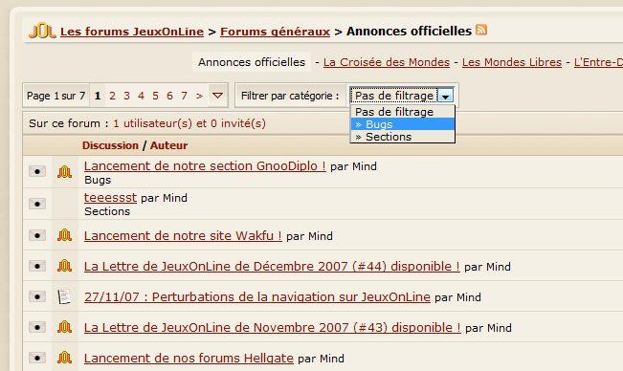Open the RSS feed icon next to Annonces officielles
Viewport: 623px width, 371px height.
481,30
